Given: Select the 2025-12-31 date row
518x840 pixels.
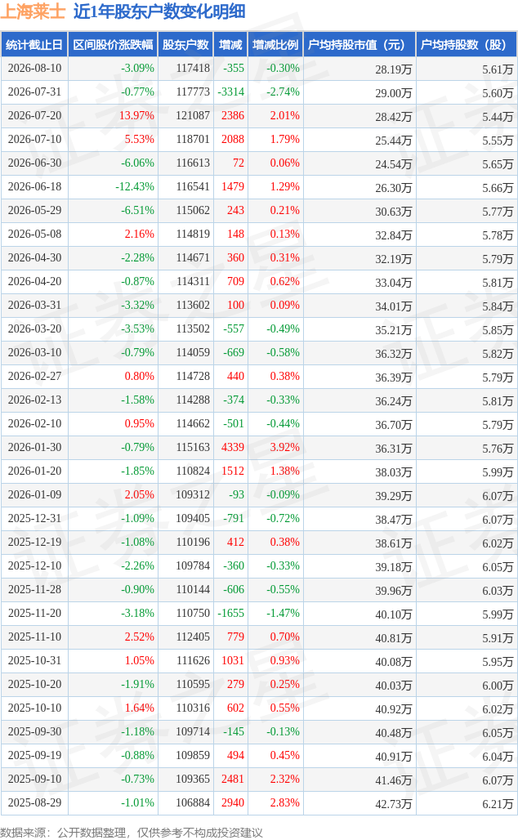Looking at the screenshot, I should click(x=259, y=519).
